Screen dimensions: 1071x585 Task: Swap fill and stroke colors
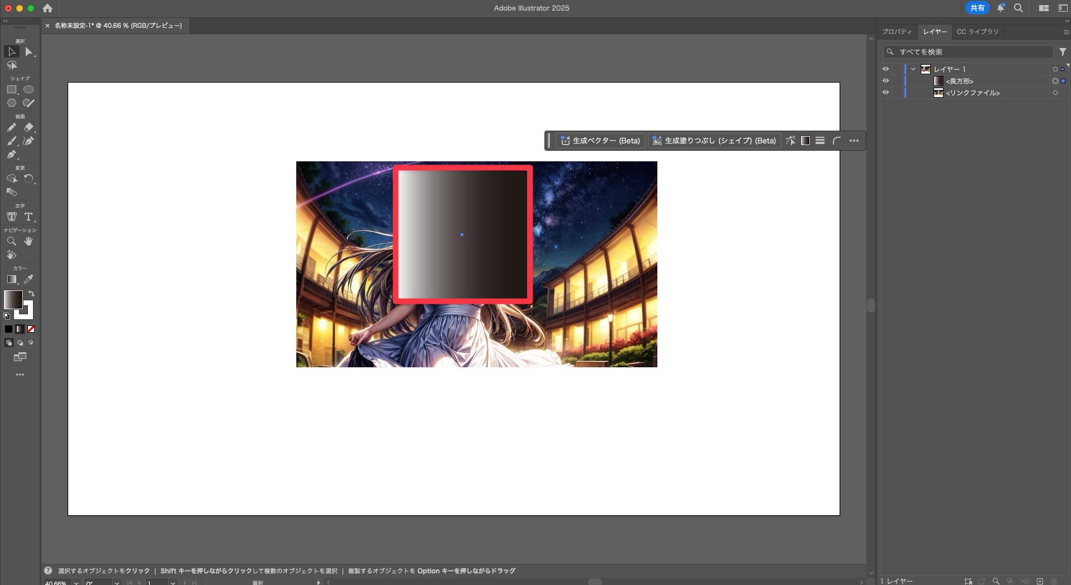31,294
